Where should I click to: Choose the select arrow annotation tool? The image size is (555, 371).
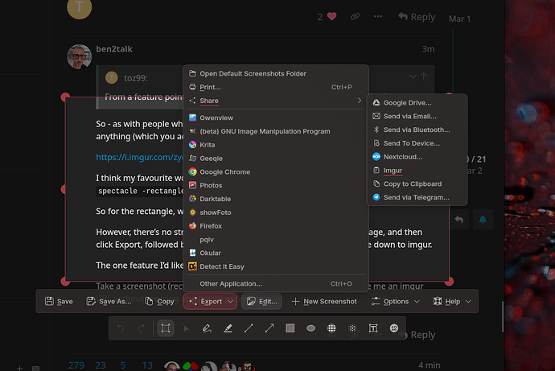186,328
